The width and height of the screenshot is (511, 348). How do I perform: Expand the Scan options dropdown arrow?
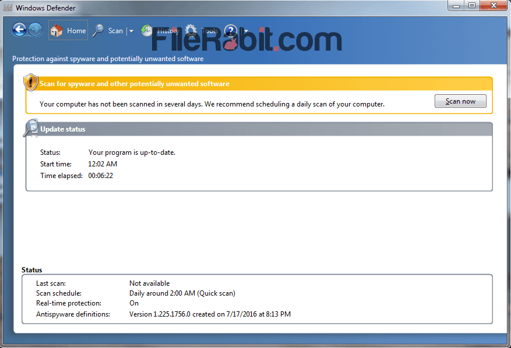coord(131,31)
